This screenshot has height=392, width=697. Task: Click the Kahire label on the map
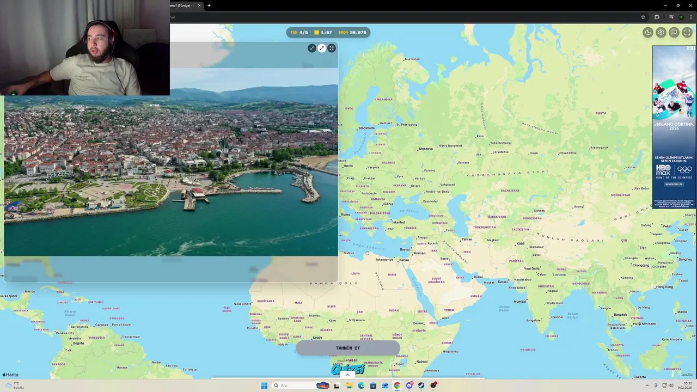click(404, 260)
